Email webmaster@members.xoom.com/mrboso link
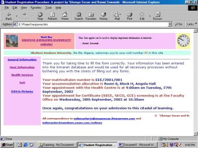 point(72,123)
